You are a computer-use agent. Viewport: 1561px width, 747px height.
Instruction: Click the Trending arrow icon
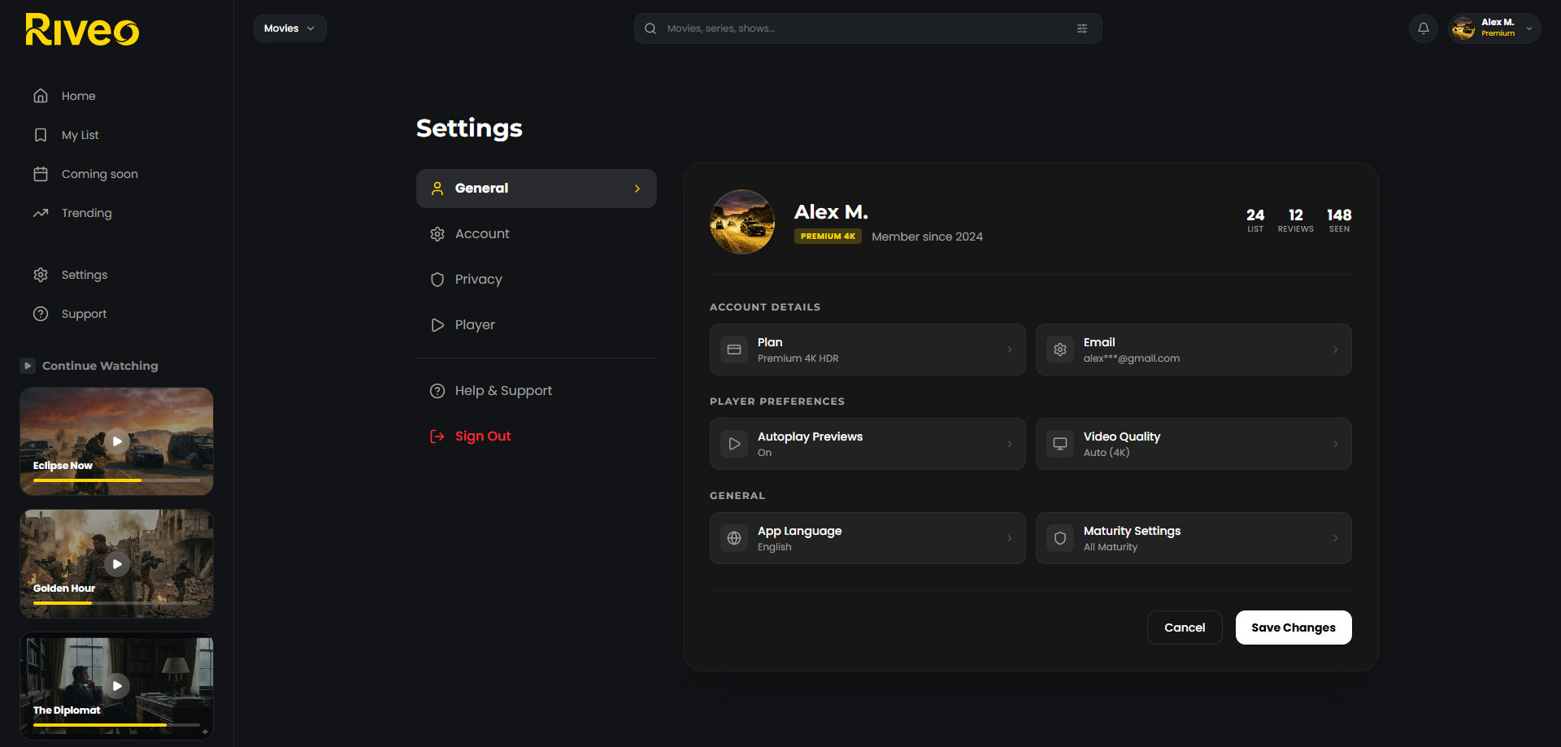coord(41,213)
